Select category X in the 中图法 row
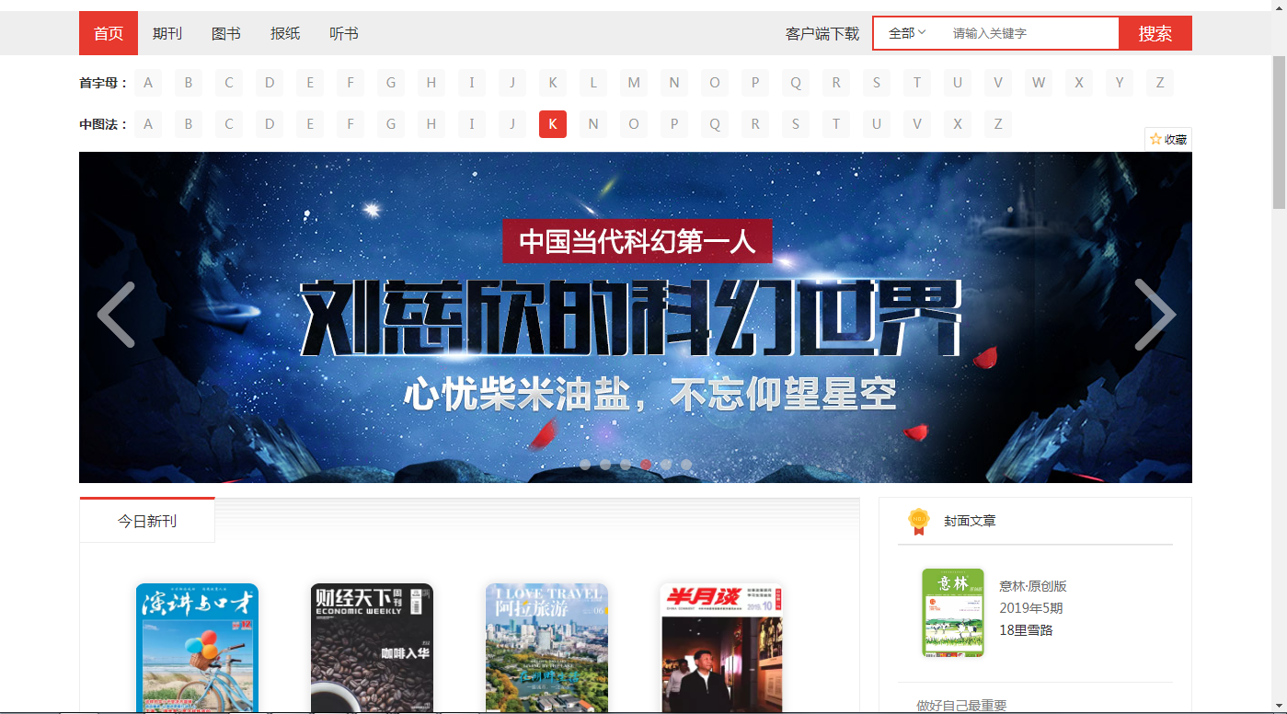 [x=958, y=124]
